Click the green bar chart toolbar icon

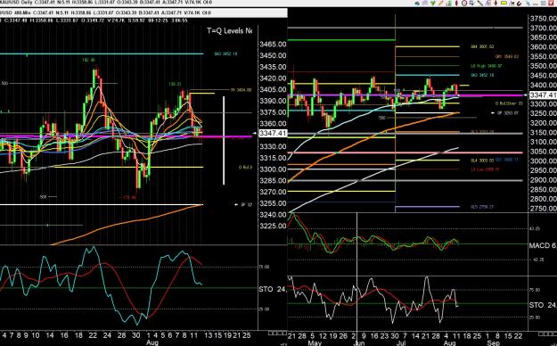tap(448, 3)
